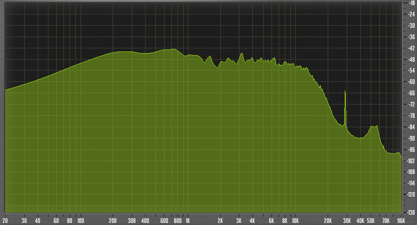Click the 30 Hz frequency axis label
Screen dimensions: 417x225
24,221
